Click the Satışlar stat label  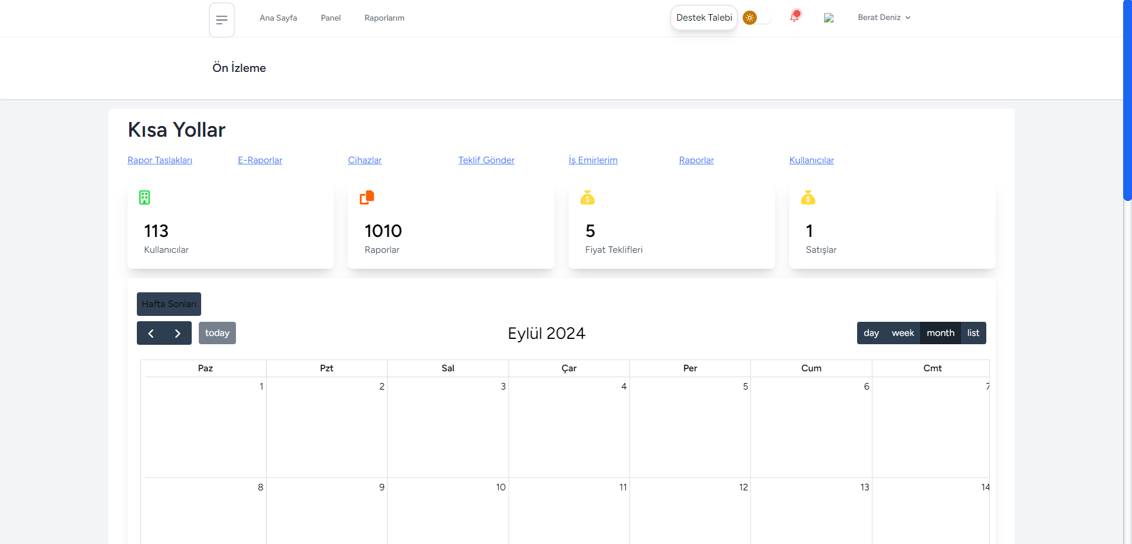point(821,250)
